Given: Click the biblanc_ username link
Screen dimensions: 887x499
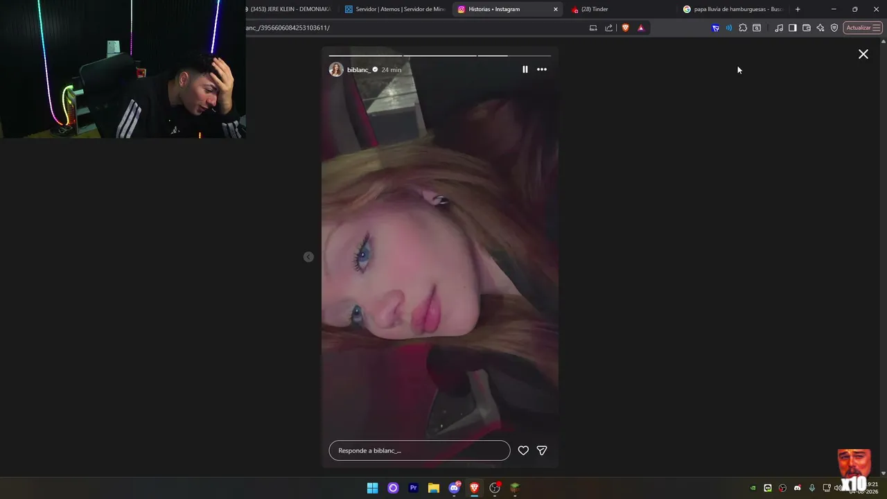Looking at the screenshot, I should coord(358,70).
